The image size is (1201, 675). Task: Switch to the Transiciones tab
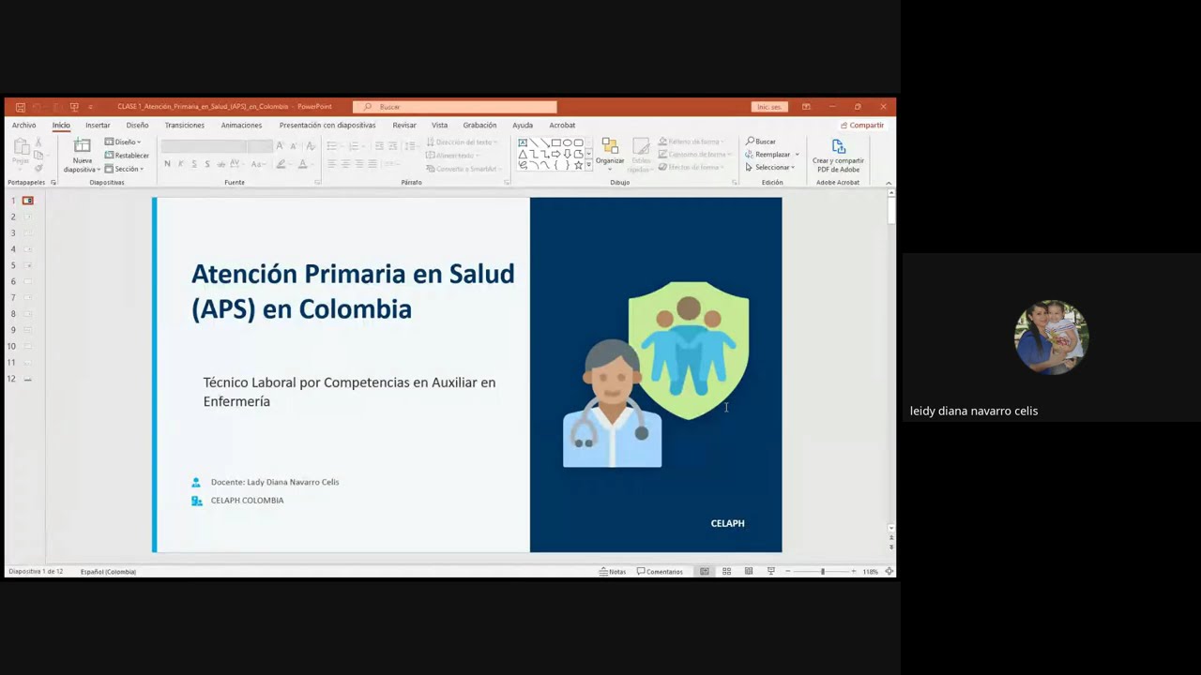[x=184, y=125]
